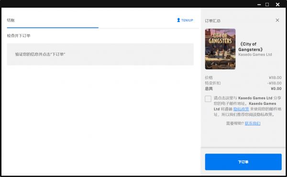The width and height of the screenshot is (287, 177).
Task: Close the checkout window from title bar
Action: [x=277, y=4]
